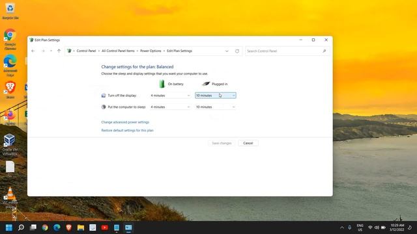Open recent locations dropdown arrow
Viewport: 417px width, 234px height.
pos(51,51)
